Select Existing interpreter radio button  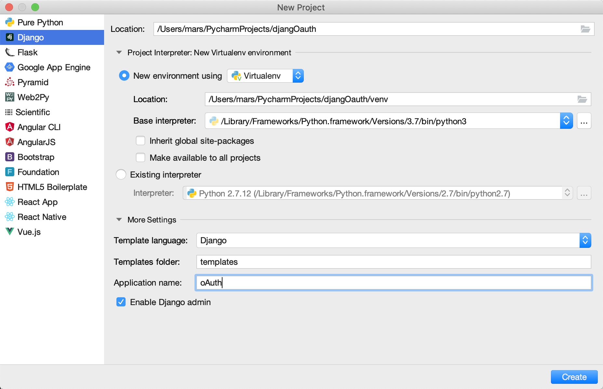pos(121,175)
